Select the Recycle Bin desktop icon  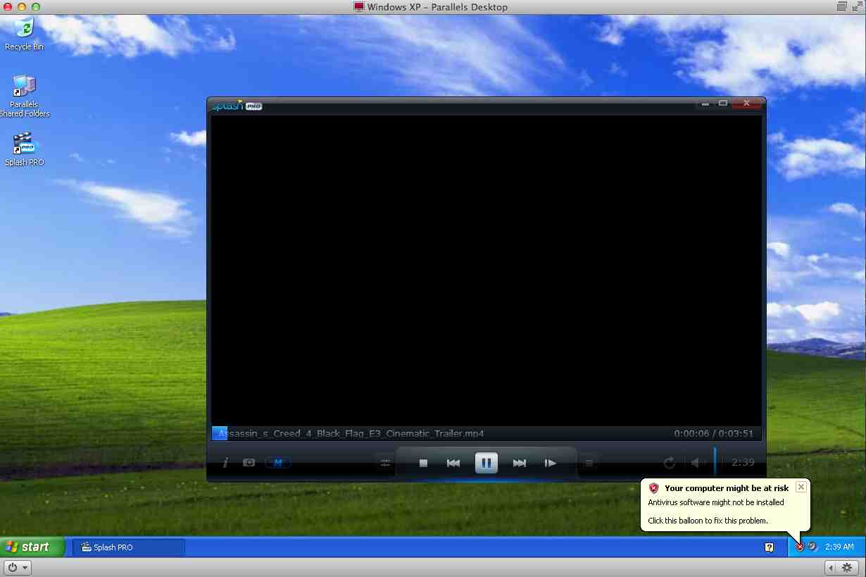click(x=25, y=34)
